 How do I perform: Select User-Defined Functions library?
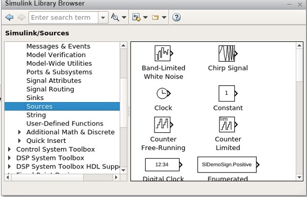coord(65,124)
